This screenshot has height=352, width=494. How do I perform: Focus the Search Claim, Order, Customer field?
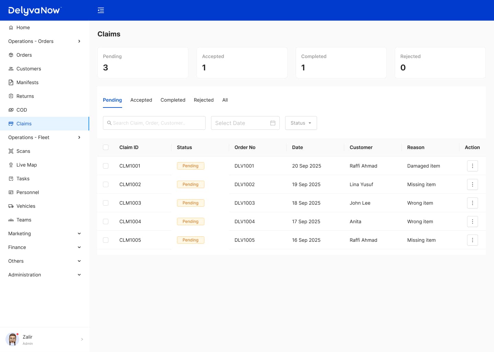click(x=154, y=123)
